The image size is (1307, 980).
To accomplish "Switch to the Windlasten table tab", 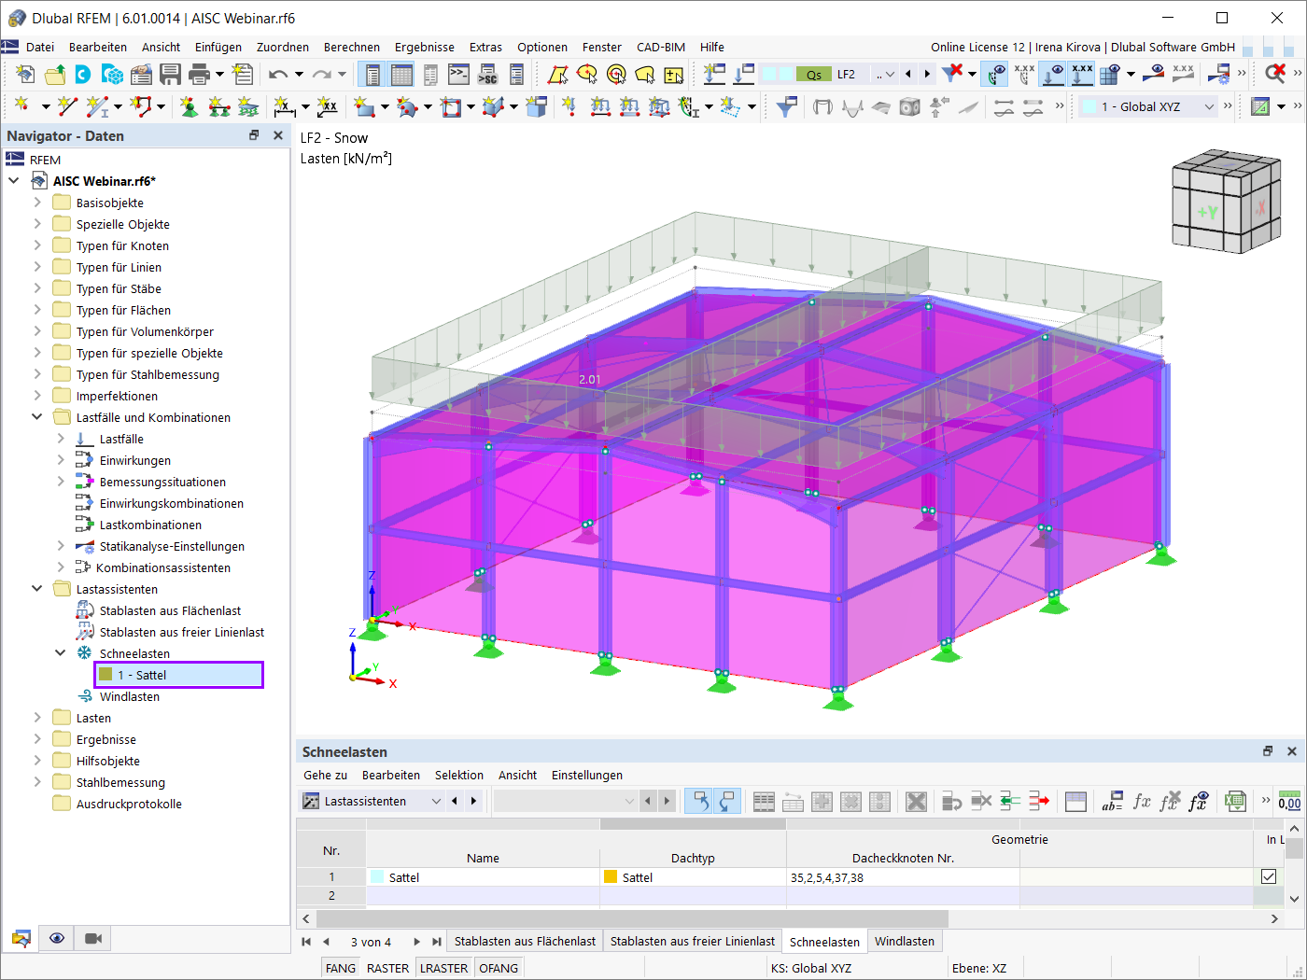I will [x=905, y=941].
